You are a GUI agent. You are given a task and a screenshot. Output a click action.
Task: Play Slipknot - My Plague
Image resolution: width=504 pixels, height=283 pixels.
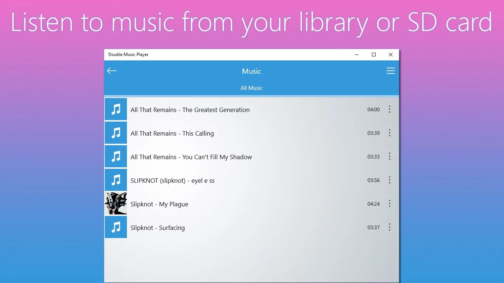click(x=159, y=204)
